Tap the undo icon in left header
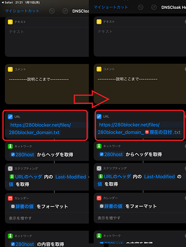The width and height of the screenshot is (186, 247). pyautogui.click(x=52, y=11)
